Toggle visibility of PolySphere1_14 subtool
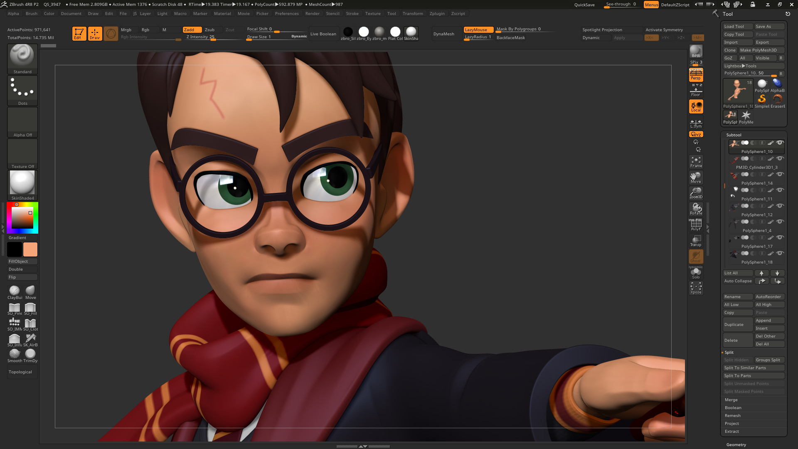 click(x=780, y=174)
